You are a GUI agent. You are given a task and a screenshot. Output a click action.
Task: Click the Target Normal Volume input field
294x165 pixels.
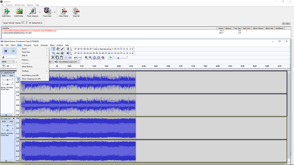[23, 23]
